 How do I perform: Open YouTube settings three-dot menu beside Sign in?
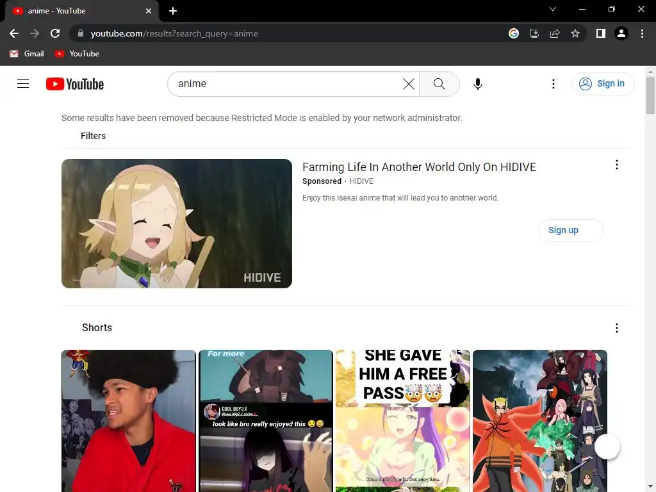click(x=553, y=84)
